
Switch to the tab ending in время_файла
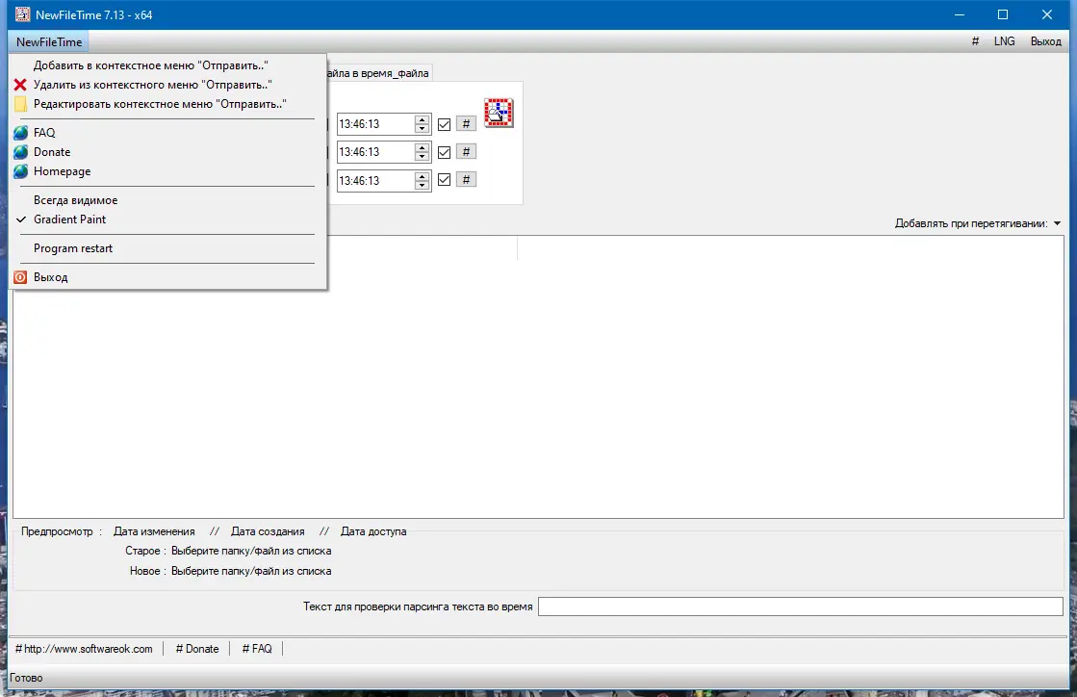click(379, 73)
